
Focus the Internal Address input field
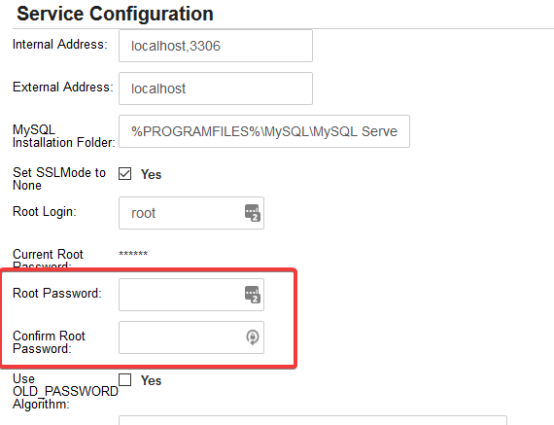point(216,46)
